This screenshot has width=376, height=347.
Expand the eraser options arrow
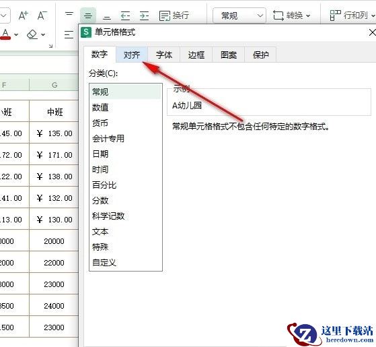click(x=43, y=35)
